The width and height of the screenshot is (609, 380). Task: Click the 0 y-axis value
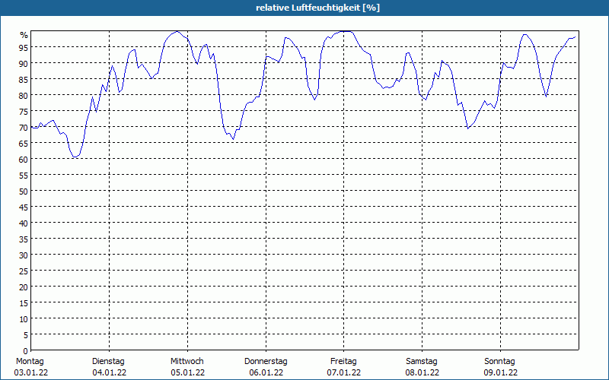[26, 351]
